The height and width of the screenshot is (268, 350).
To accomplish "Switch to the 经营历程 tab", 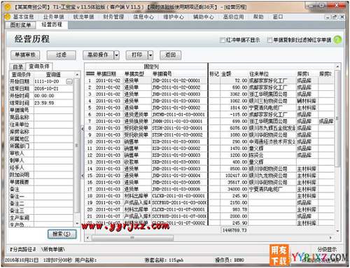I will pyautogui.click(x=52, y=24).
